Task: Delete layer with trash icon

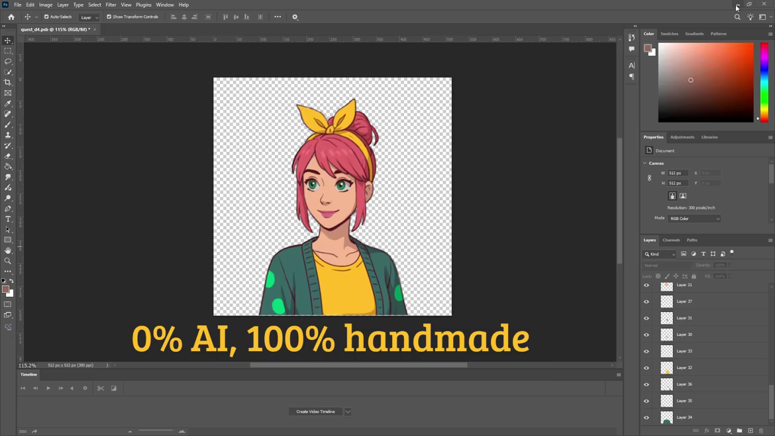Action: [761, 431]
